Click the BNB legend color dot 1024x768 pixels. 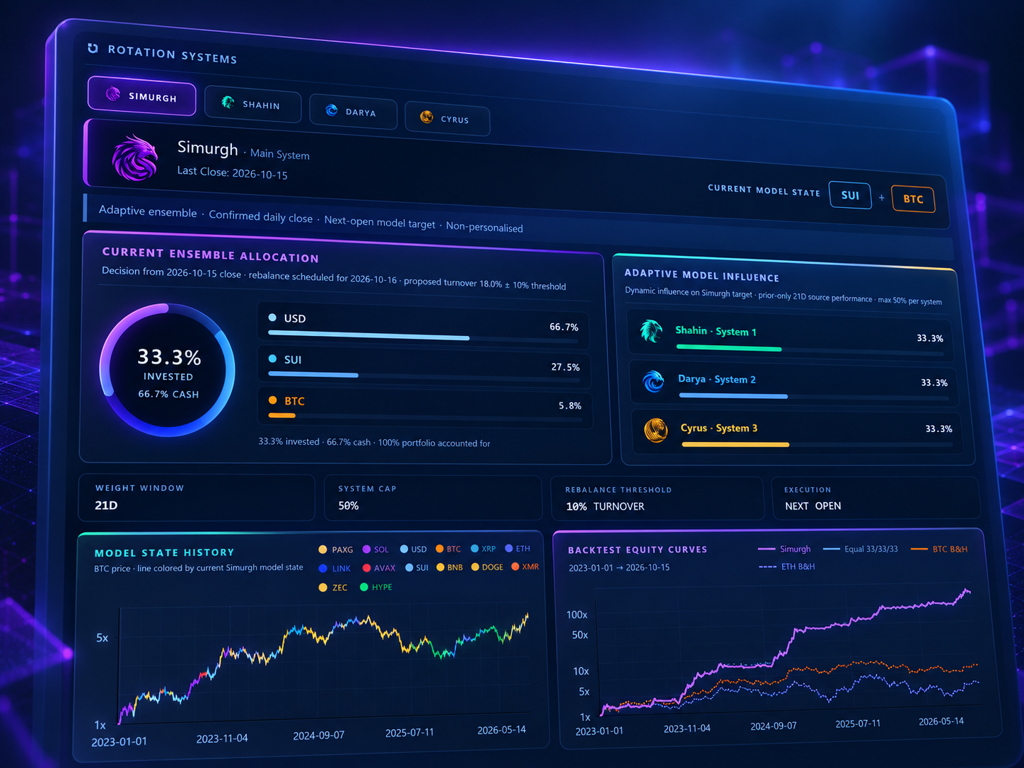(441, 567)
